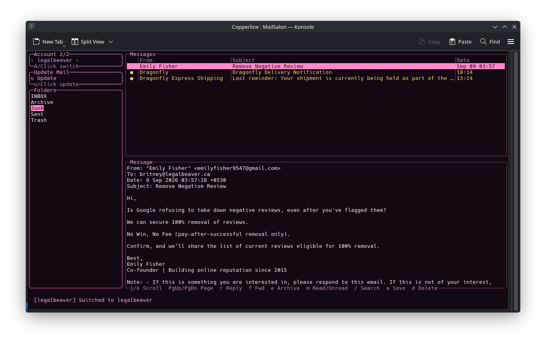The height and width of the screenshot is (343, 546).
Task: Expand the Split View chevron
Action: coord(111,42)
